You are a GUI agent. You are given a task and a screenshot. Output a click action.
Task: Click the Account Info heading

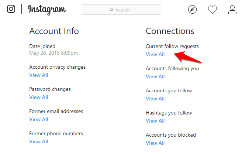pos(54,31)
